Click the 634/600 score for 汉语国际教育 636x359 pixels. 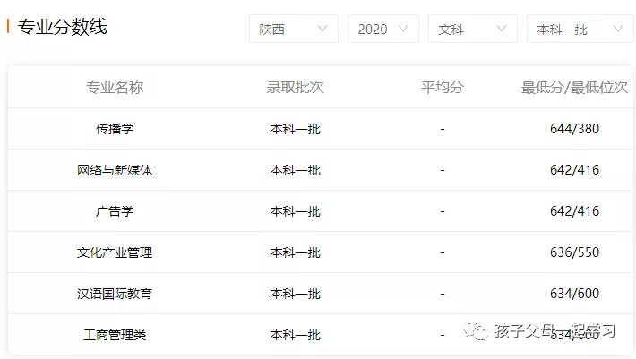(574, 294)
